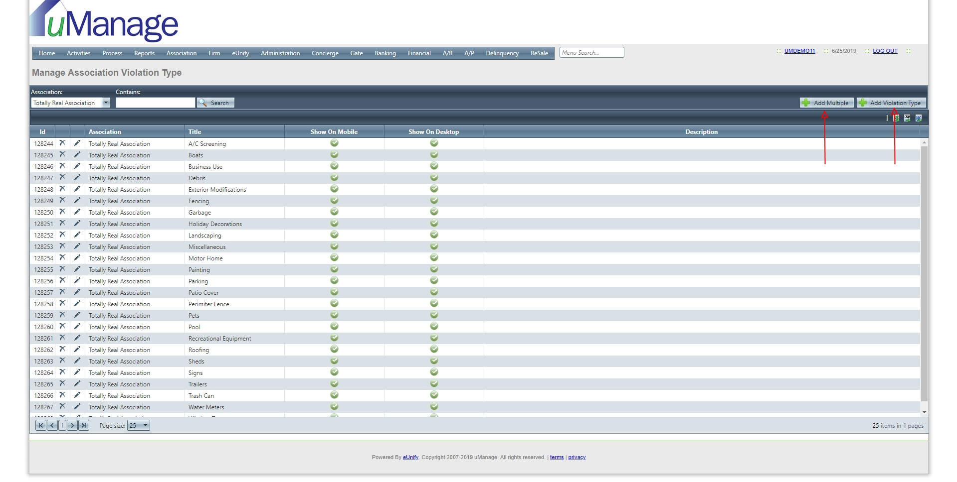The image size is (957, 482).
Task: Click inside the Contains search field
Action: 155,103
